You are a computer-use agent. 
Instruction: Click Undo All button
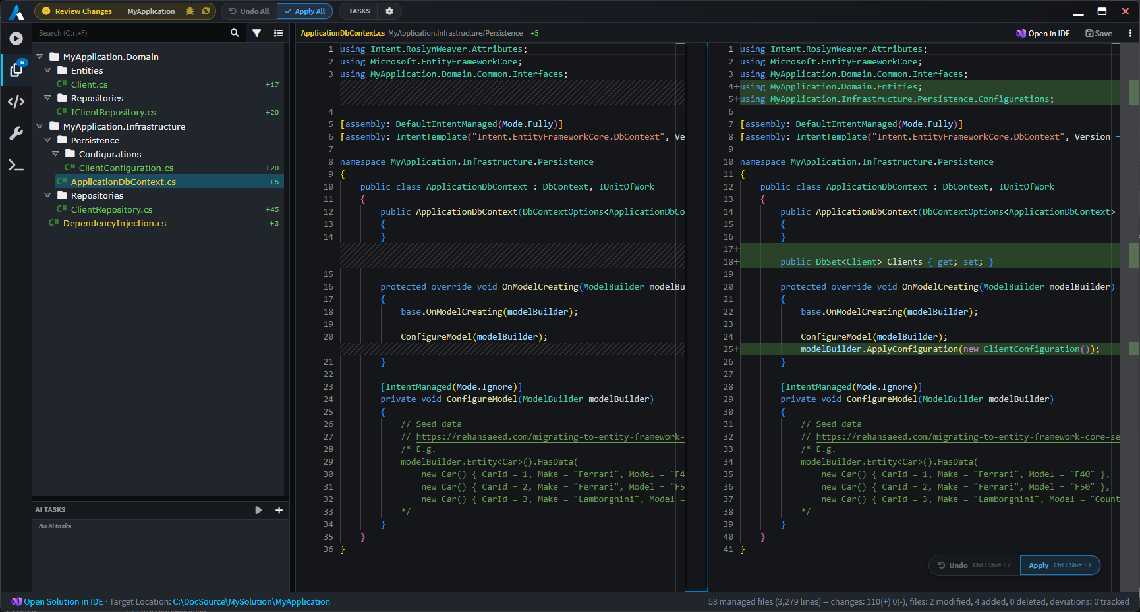tap(249, 11)
